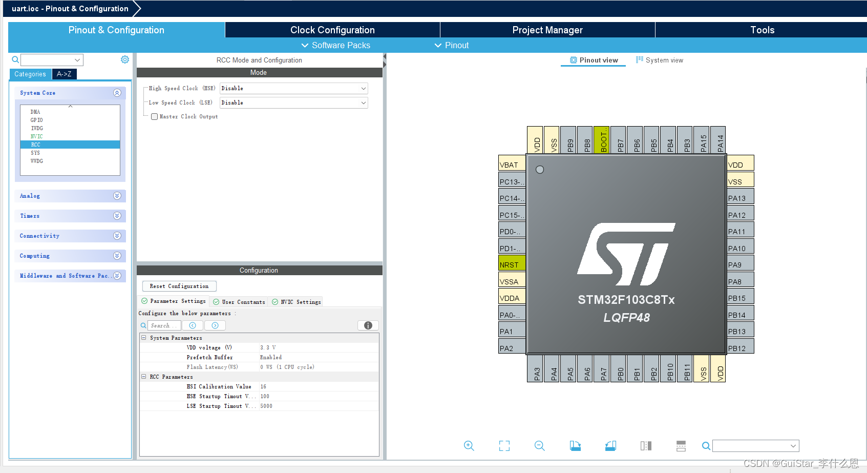Image resolution: width=867 pixels, height=473 pixels.
Task: Select Parameter Settings tab
Action: coord(174,301)
